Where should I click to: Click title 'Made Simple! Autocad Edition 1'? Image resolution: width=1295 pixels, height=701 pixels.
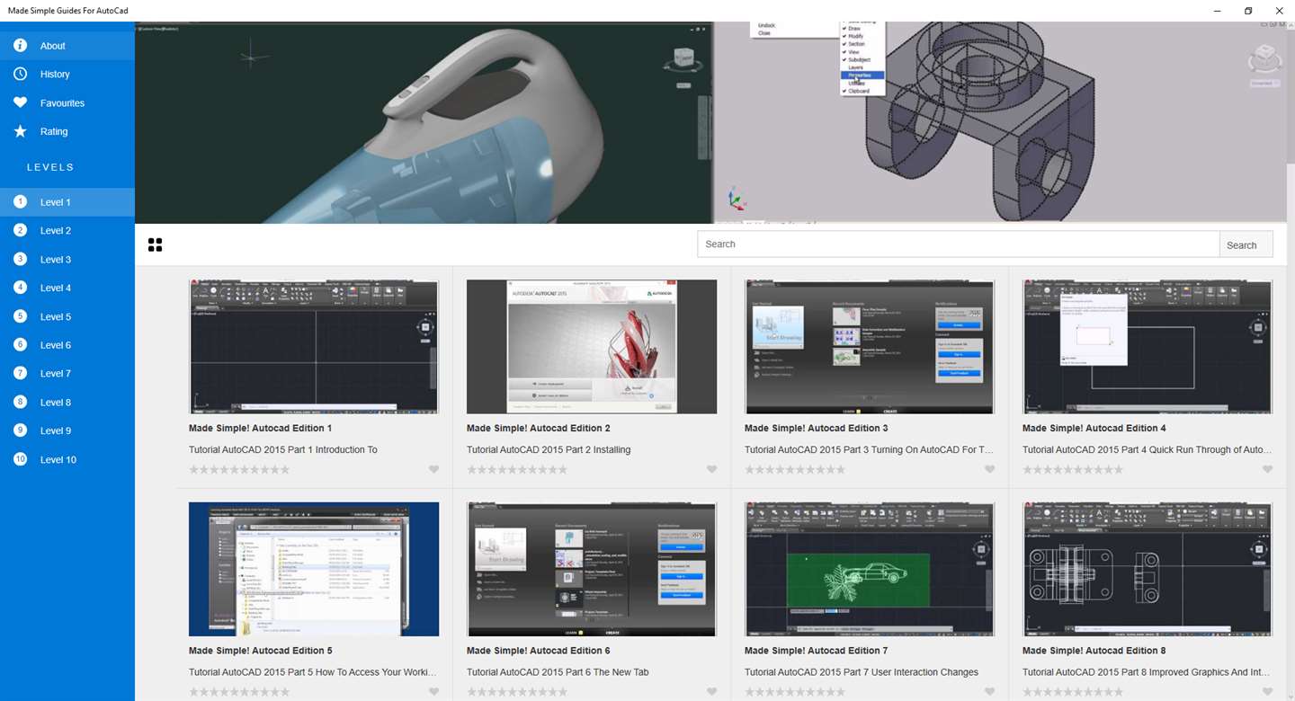(x=261, y=428)
